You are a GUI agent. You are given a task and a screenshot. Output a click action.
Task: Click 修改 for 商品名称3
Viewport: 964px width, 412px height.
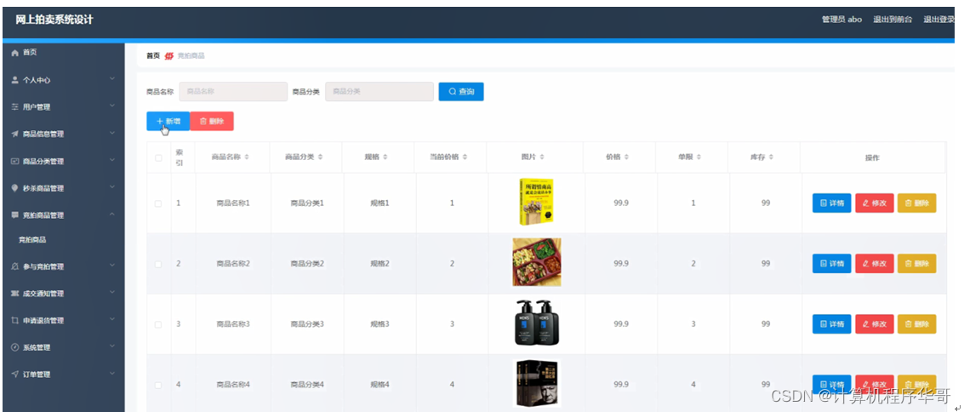pos(875,323)
